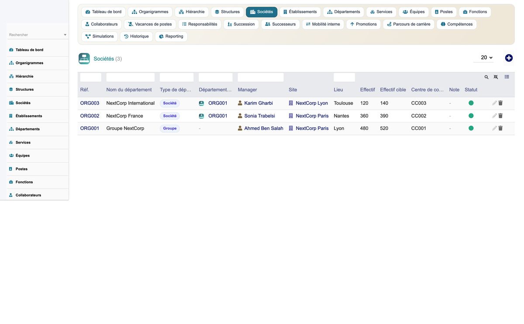The image size is (524, 324).
Task: Open Successeurs tab
Action: coord(280,24)
